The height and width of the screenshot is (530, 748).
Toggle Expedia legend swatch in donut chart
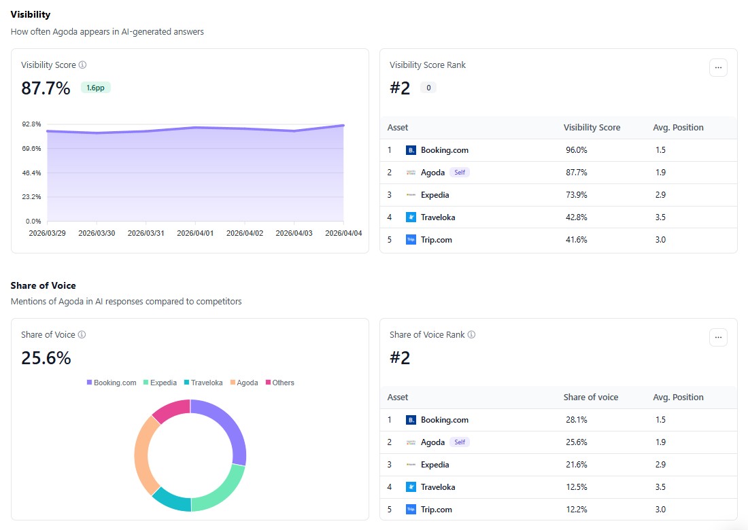click(x=146, y=383)
